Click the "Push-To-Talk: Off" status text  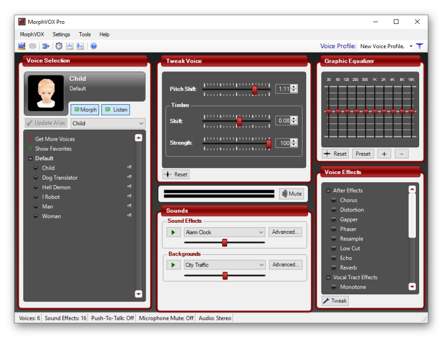(x=112, y=318)
